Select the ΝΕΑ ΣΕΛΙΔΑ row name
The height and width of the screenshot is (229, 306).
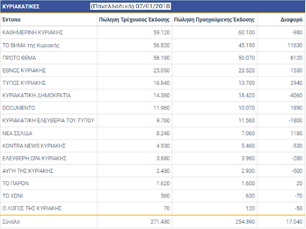(x=17, y=133)
